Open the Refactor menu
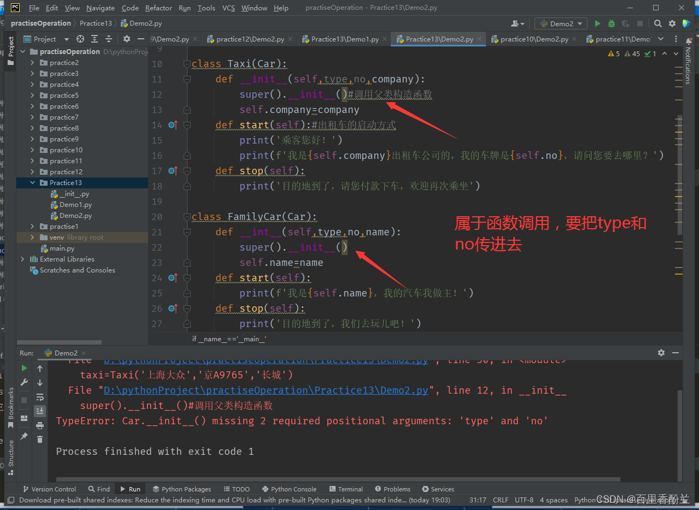Screen dimensions: 699x510 [x=158, y=8]
